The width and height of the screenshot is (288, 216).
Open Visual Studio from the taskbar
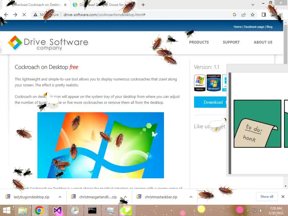pos(57,210)
